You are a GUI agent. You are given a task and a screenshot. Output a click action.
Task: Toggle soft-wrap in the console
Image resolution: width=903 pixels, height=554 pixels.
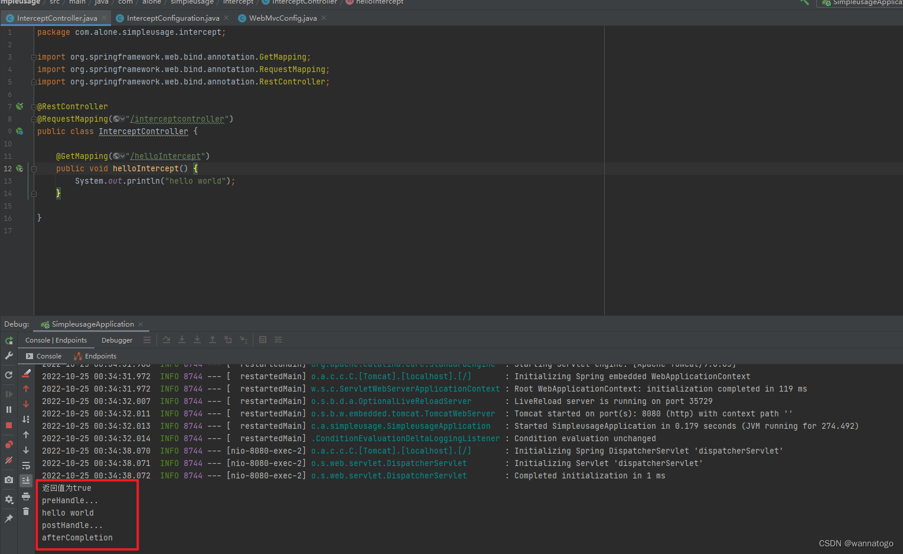click(x=26, y=465)
